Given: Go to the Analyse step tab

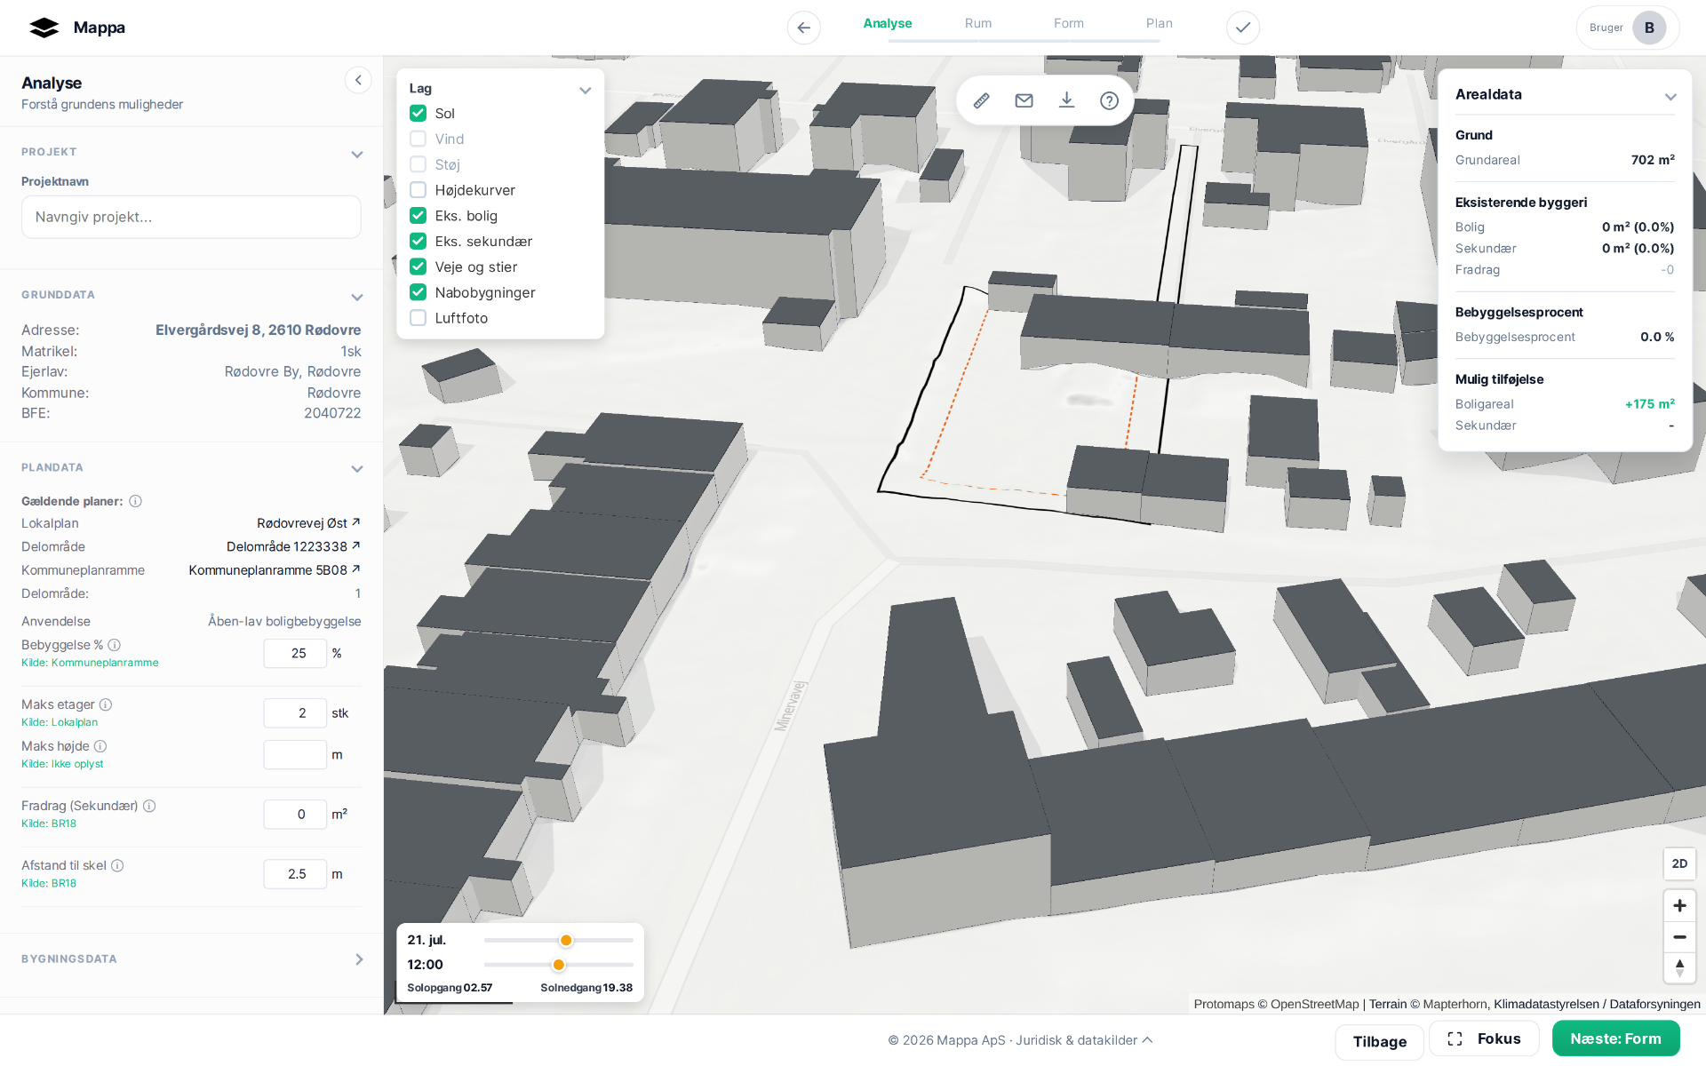Looking at the screenshot, I should pyautogui.click(x=888, y=24).
